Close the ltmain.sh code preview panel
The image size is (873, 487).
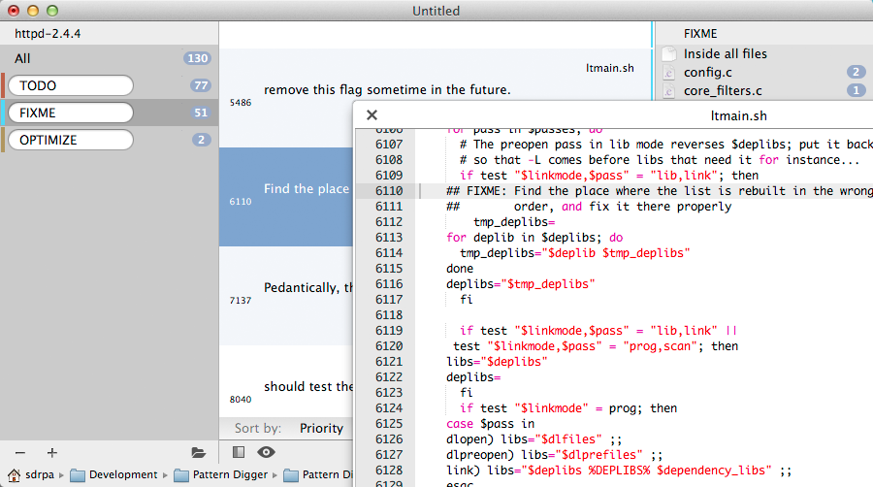pos(372,114)
